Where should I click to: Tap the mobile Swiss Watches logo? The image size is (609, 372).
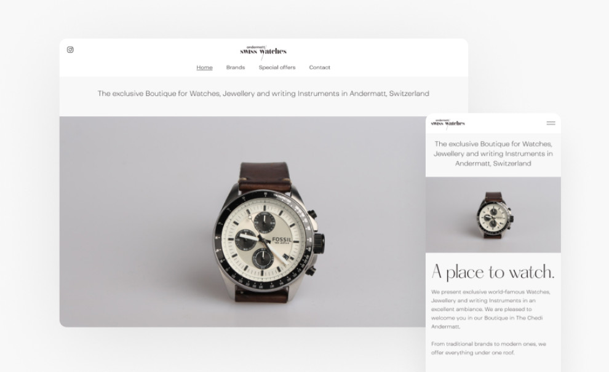[448, 124]
